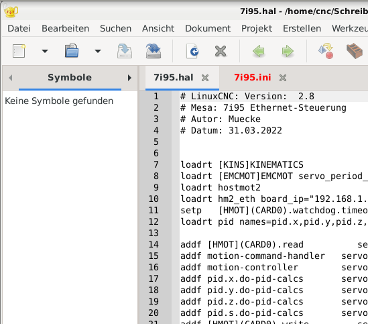The image size is (368, 324).
Task: Open the Datei menu
Action: [x=19, y=28]
